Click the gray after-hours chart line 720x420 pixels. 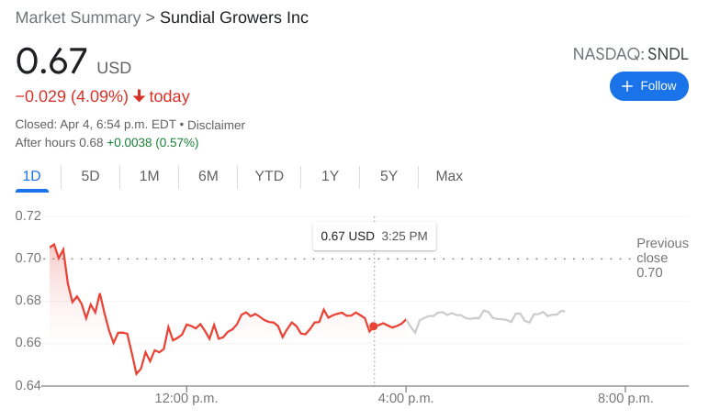click(487, 316)
